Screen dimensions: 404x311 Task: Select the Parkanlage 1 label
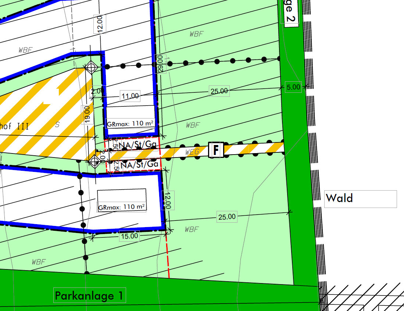pyautogui.click(x=90, y=295)
